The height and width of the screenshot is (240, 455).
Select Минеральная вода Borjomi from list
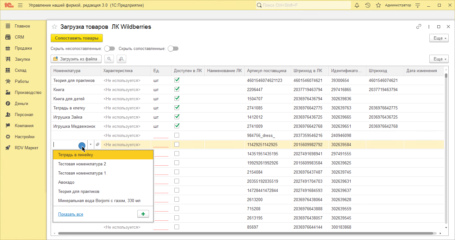[103, 201]
